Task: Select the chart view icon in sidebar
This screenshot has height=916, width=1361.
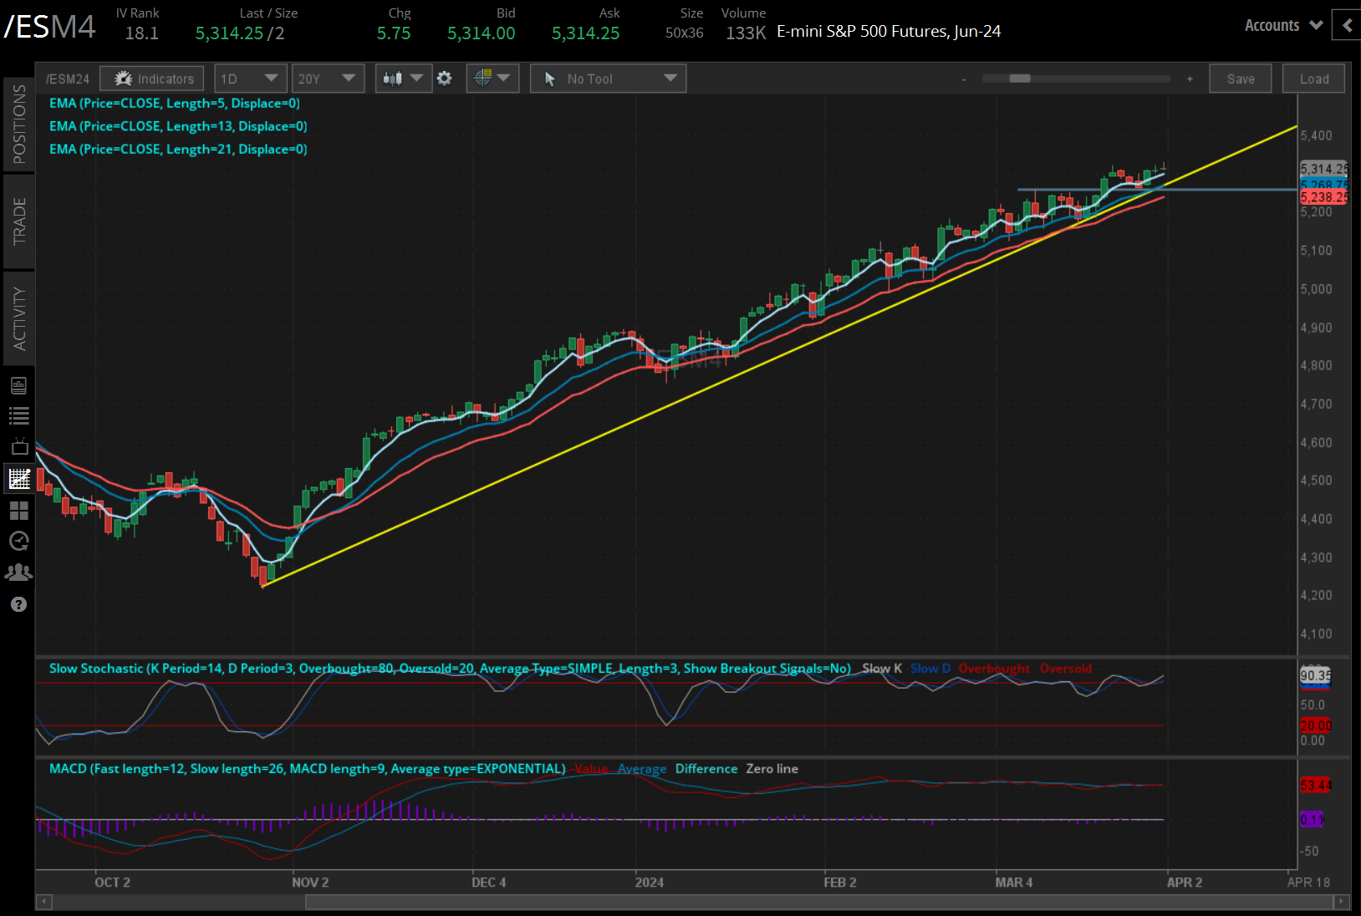Action: (x=18, y=479)
